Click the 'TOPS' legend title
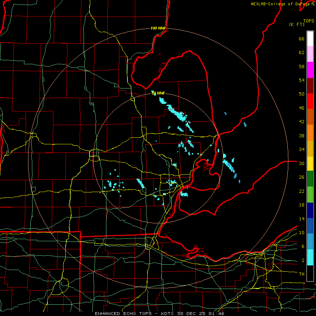 point(309,21)
